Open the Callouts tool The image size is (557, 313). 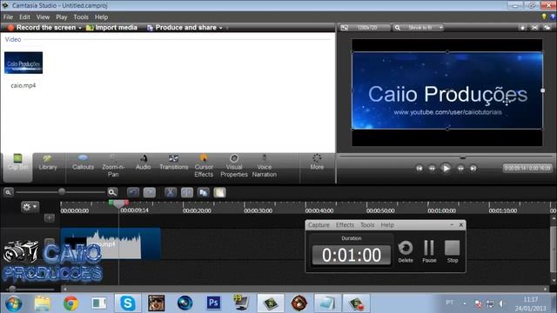83,163
